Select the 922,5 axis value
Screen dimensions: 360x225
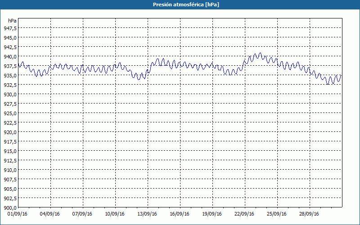click(x=10, y=122)
